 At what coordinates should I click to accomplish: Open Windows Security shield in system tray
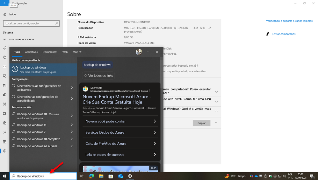point(270,176)
